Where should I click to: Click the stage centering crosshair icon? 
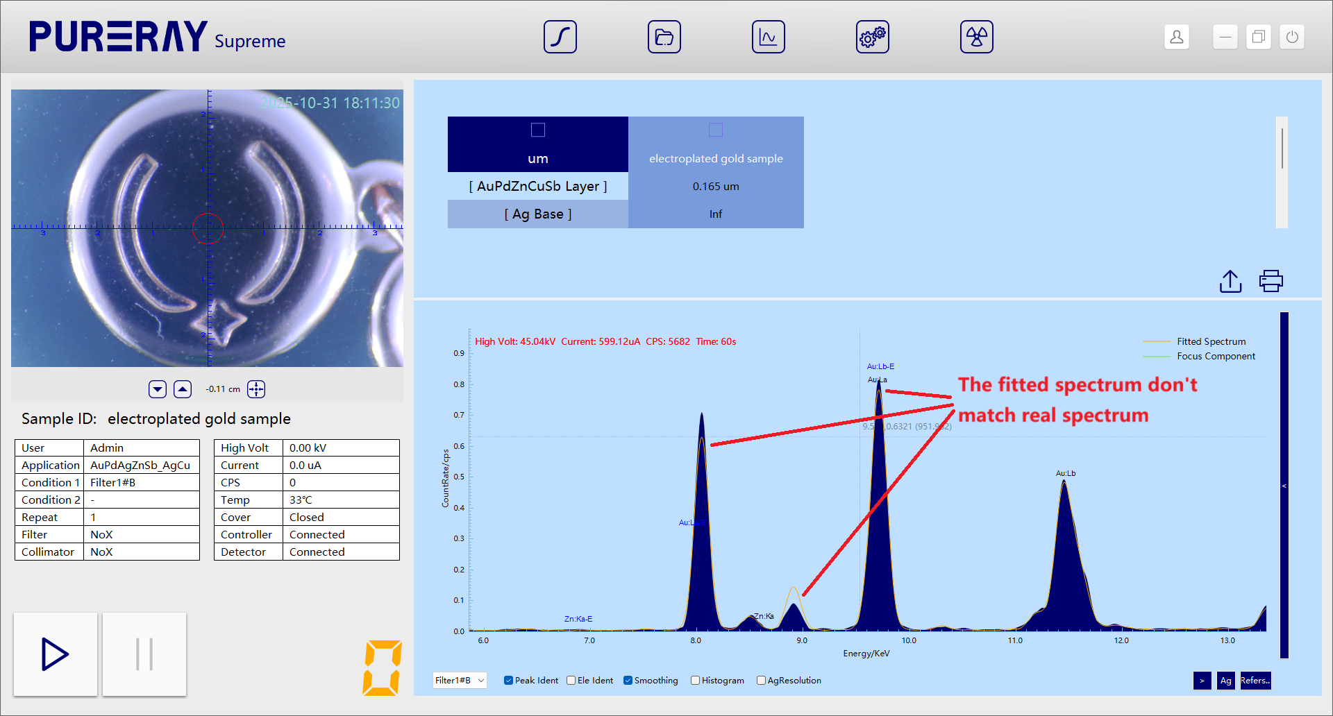point(256,389)
